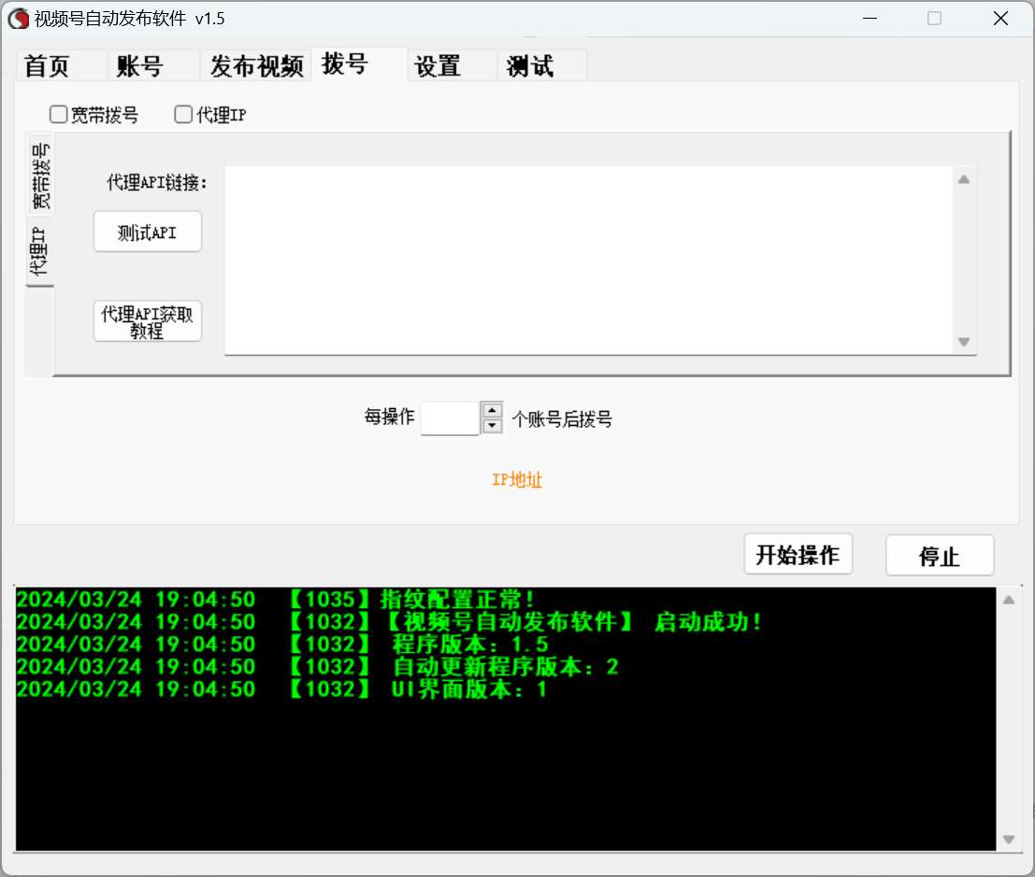
Task: Open the 代理API获取教程 tutorial button
Action: point(148,322)
